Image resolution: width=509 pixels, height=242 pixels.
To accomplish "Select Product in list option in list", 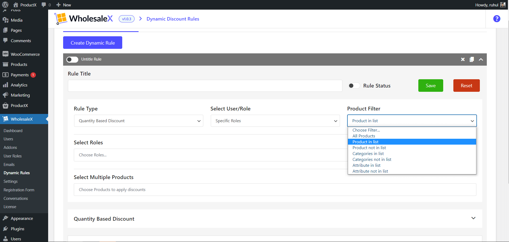I will (x=412, y=142).
